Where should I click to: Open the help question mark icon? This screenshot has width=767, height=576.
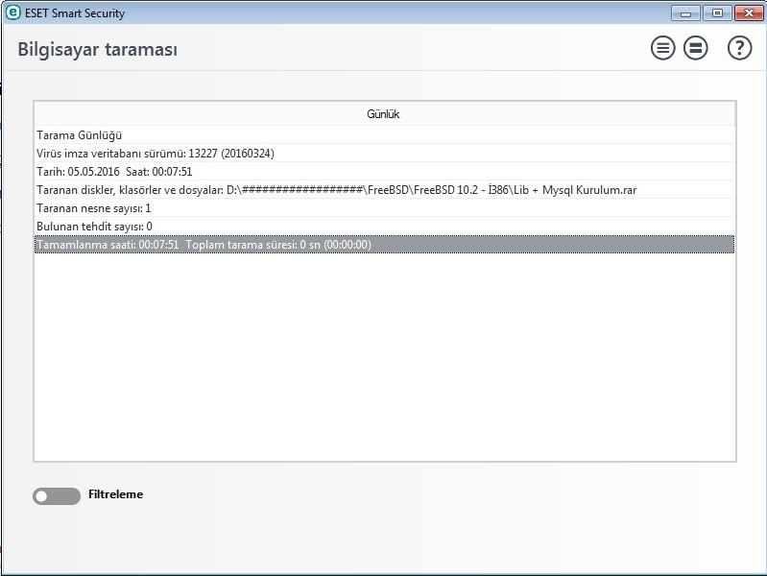(739, 48)
